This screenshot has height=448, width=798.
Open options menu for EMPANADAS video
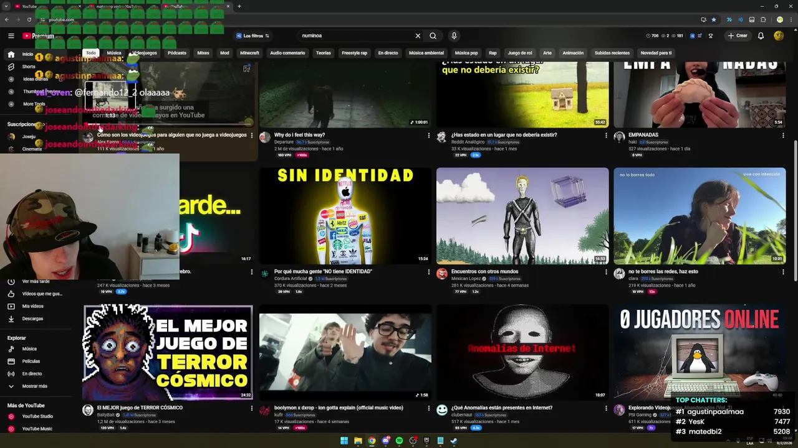click(783, 135)
